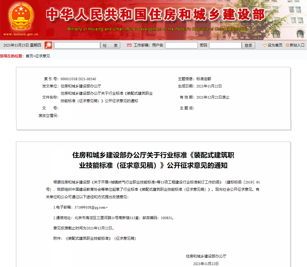
Task: Click the 文号 field label
Action: coord(50,108)
